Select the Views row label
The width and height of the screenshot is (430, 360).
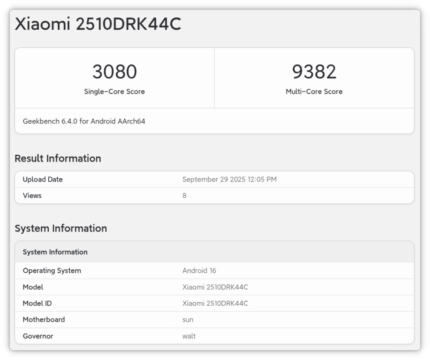click(32, 196)
